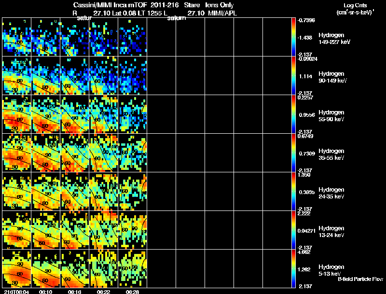386x294 pixels.
Task: Select the 24-35 keV image panel at 06:04
Action: point(17,192)
